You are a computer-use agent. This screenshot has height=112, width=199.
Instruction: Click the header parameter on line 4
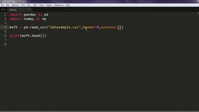pos(89,27)
